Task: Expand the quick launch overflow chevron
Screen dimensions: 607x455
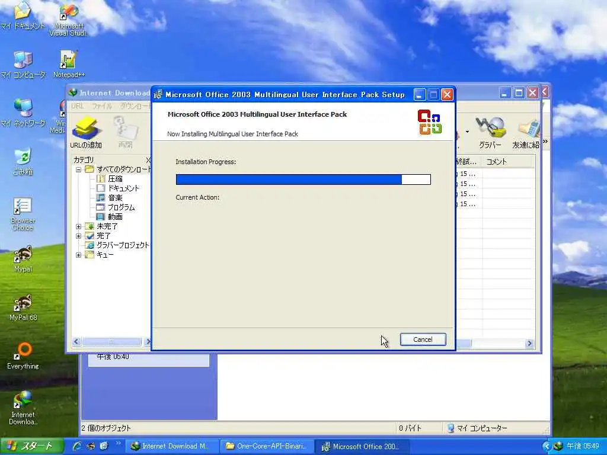Action: 118,443
